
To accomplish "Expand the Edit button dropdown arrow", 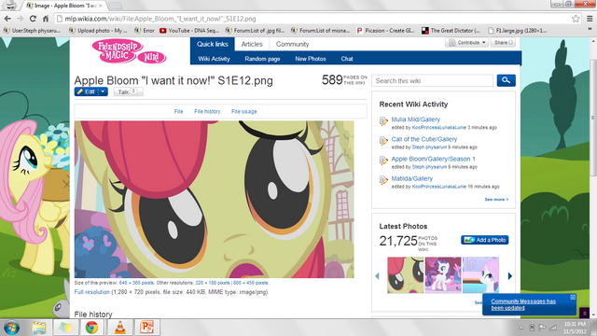I will pyautogui.click(x=103, y=91).
